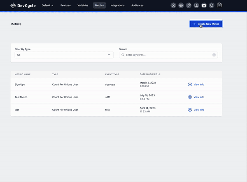Expand the Default project dropdown
247x182 pixels.
pyautogui.click(x=47, y=5)
